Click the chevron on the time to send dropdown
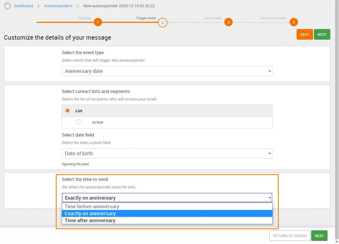This screenshot has width=339, height=244. (x=269, y=198)
